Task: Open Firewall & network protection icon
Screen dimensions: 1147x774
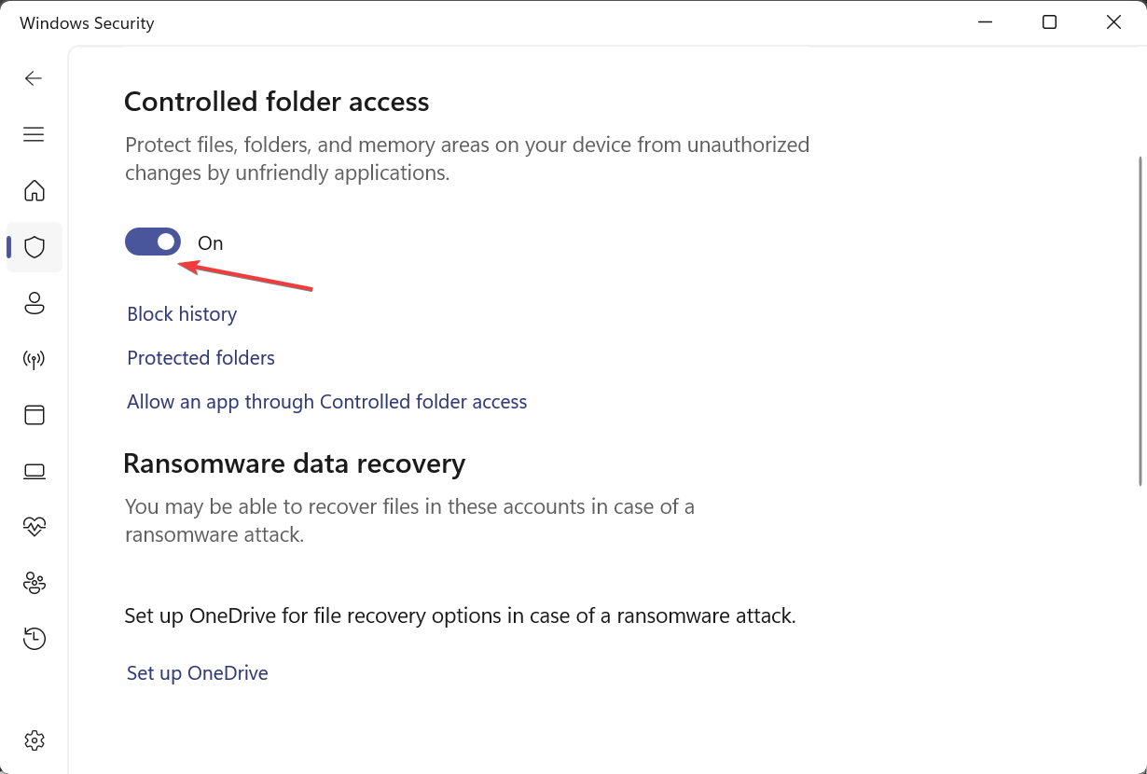Action: coord(35,359)
